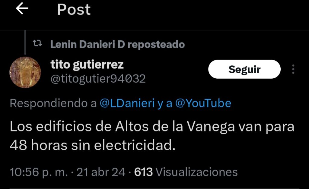Click the 10:56 p. m. timestamp
Screen dimensions: 309x189
[39, 172]
